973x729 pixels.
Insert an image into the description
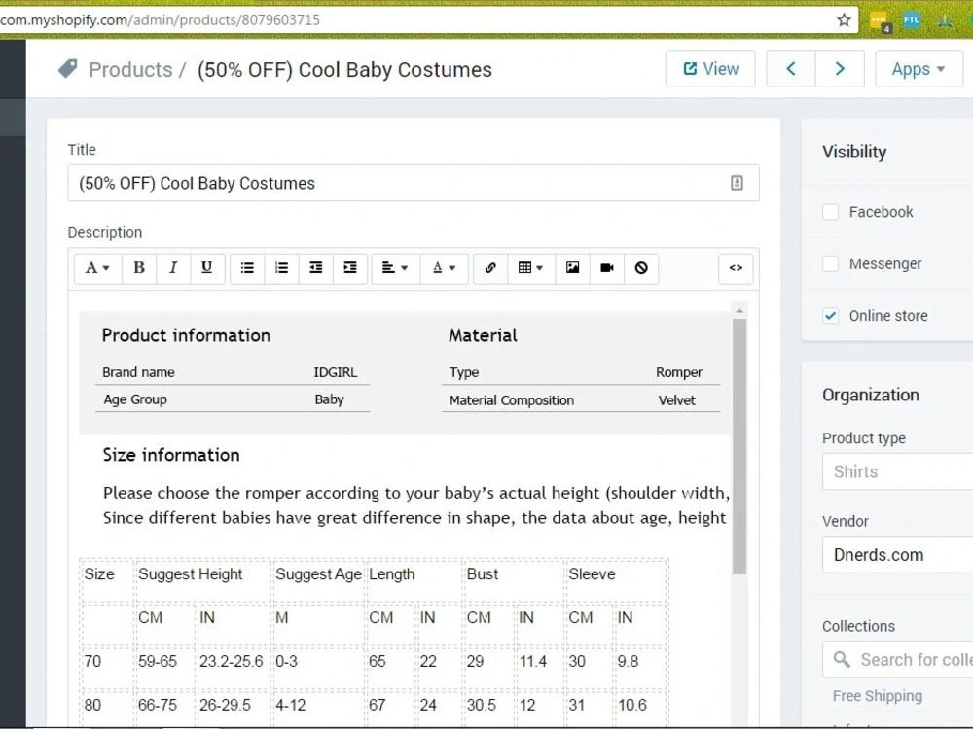[x=572, y=268]
